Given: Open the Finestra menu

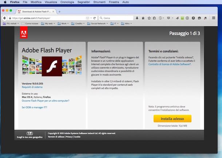Looking at the screenshot, I should click(114, 2).
